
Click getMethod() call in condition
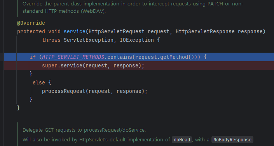177,57
